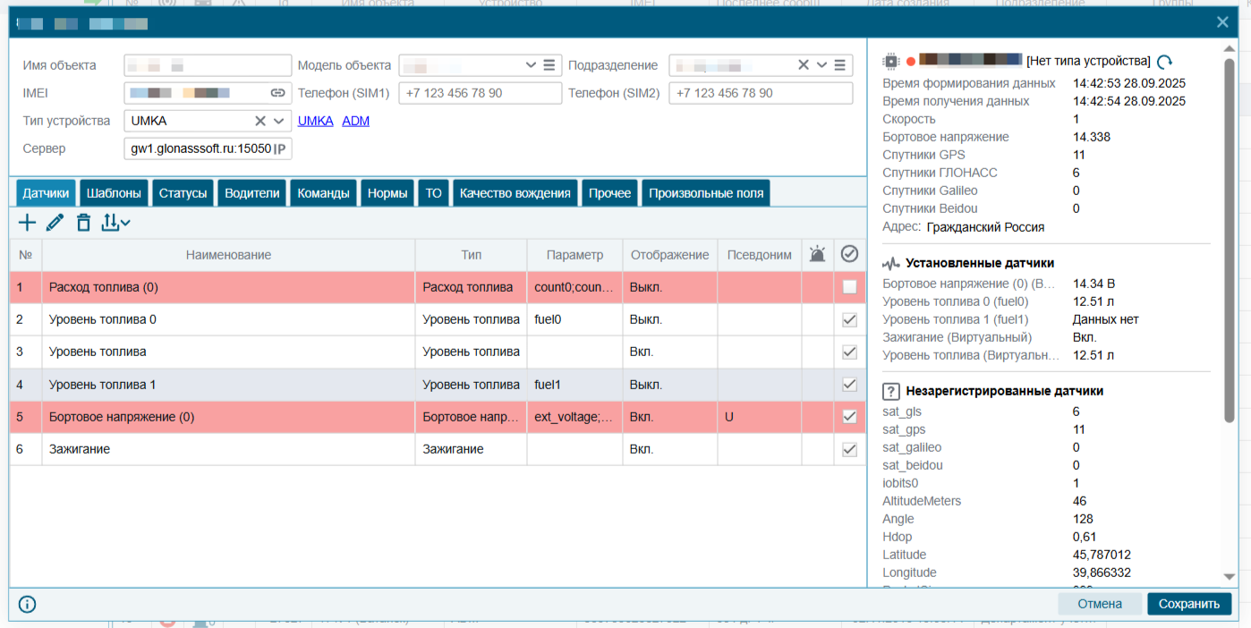Click the plus icon to add sensor
1251x628 pixels.
pyautogui.click(x=28, y=223)
